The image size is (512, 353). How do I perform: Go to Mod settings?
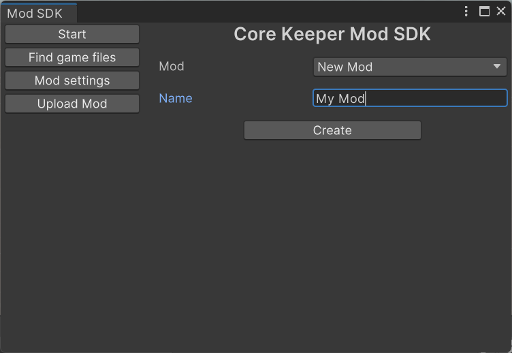(72, 81)
